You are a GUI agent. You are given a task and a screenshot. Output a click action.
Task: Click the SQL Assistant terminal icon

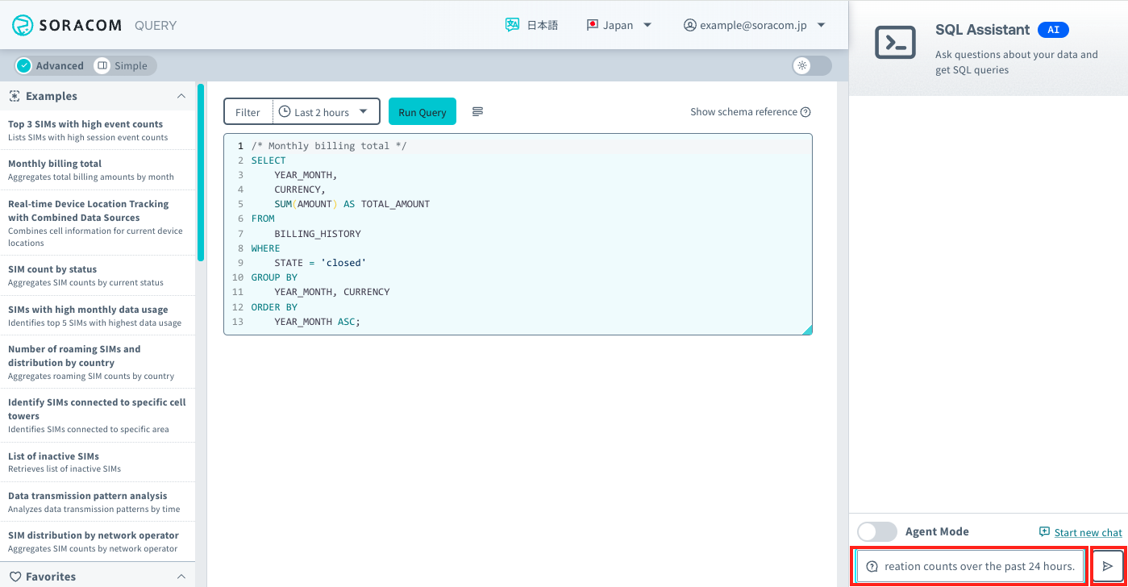coord(895,43)
